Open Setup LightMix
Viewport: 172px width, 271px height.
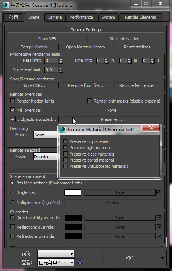tap(34, 47)
